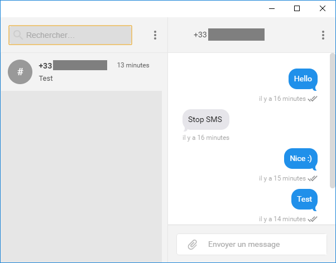Image resolution: width=336 pixels, height=263 pixels.
Task: Click the Envoyer un message field
Action: click(x=252, y=245)
